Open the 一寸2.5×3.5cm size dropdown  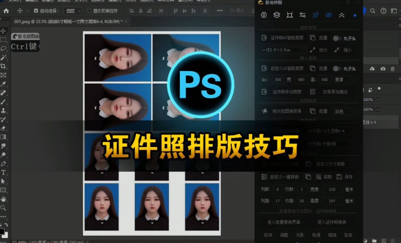pyautogui.click(x=283, y=50)
